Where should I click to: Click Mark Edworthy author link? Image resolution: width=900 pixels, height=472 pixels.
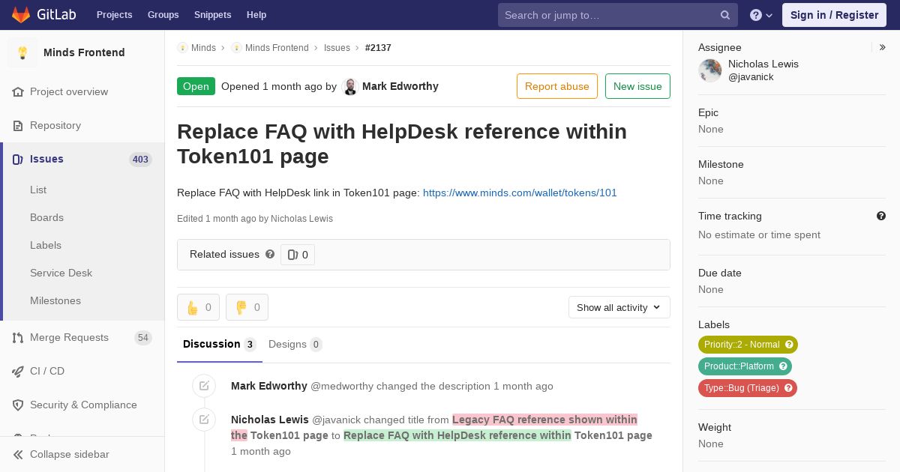tap(400, 86)
